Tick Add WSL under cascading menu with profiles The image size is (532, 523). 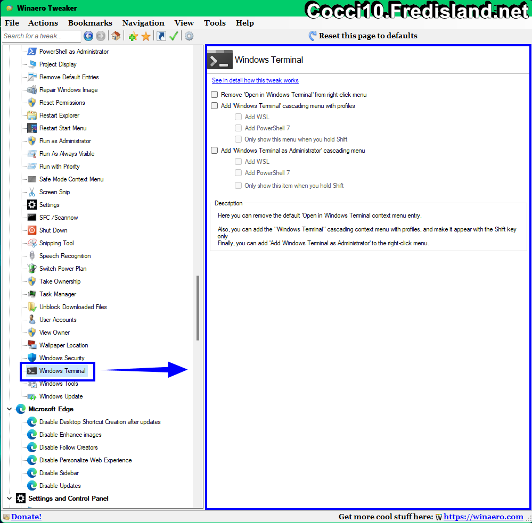point(238,117)
